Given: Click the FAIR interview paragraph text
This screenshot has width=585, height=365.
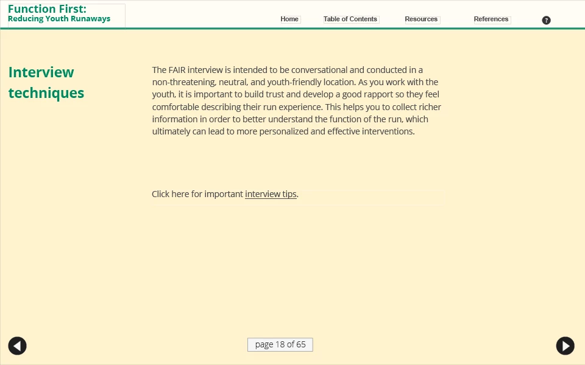Looking at the screenshot, I should pyautogui.click(x=297, y=100).
